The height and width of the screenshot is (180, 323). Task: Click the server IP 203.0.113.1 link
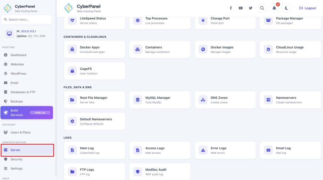28,31
